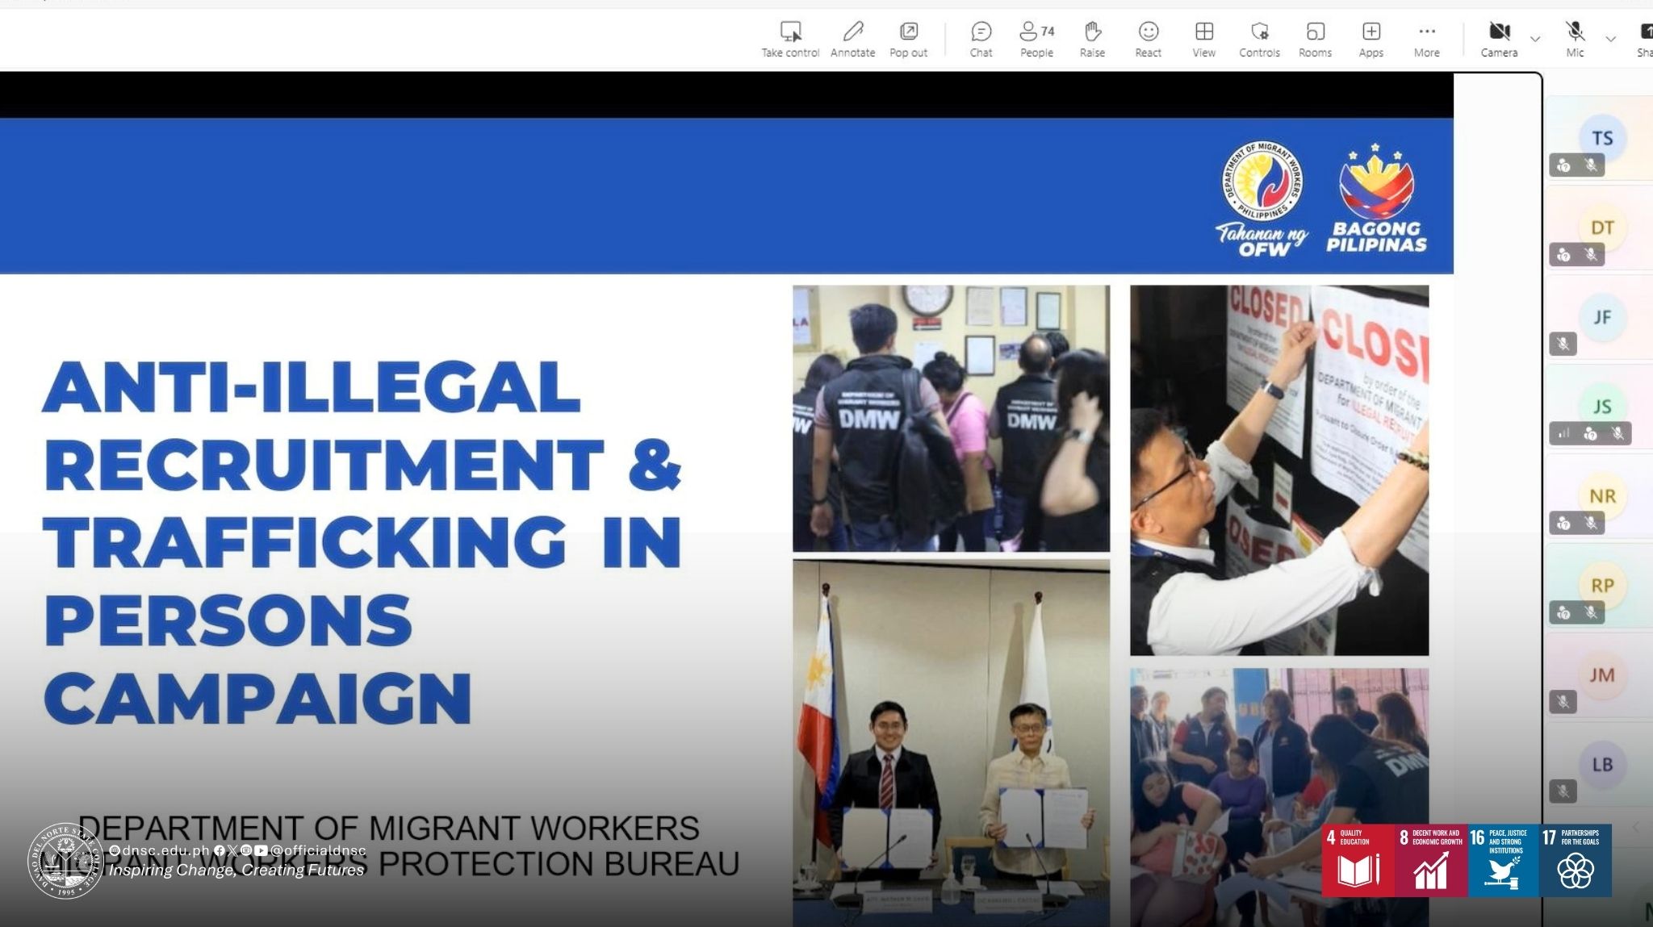Viewport: 1653px width, 927px height.
Task: Click DT participant status badge icon
Action: (1564, 255)
